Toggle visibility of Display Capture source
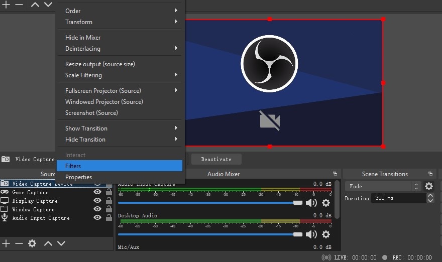Viewport: 442px width, 262px height. [x=97, y=200]
